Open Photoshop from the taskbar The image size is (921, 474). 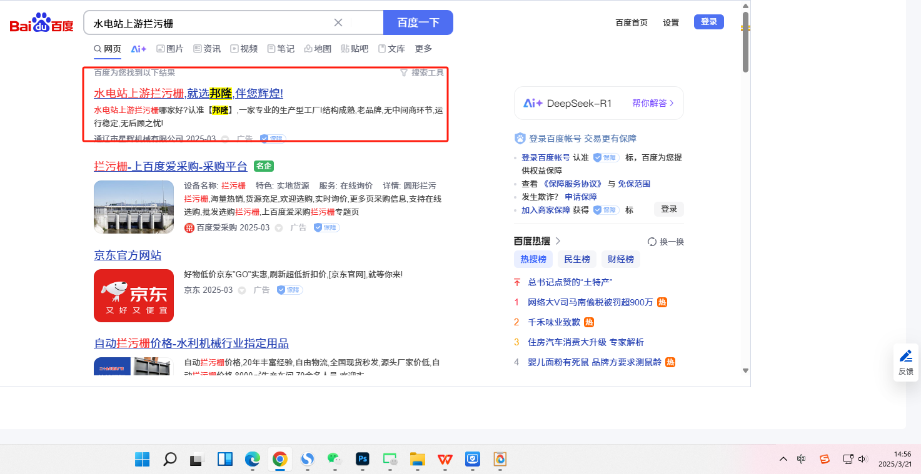point(363,459)
